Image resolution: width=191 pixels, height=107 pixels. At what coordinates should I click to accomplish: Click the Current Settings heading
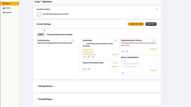[x=44, y=24]
